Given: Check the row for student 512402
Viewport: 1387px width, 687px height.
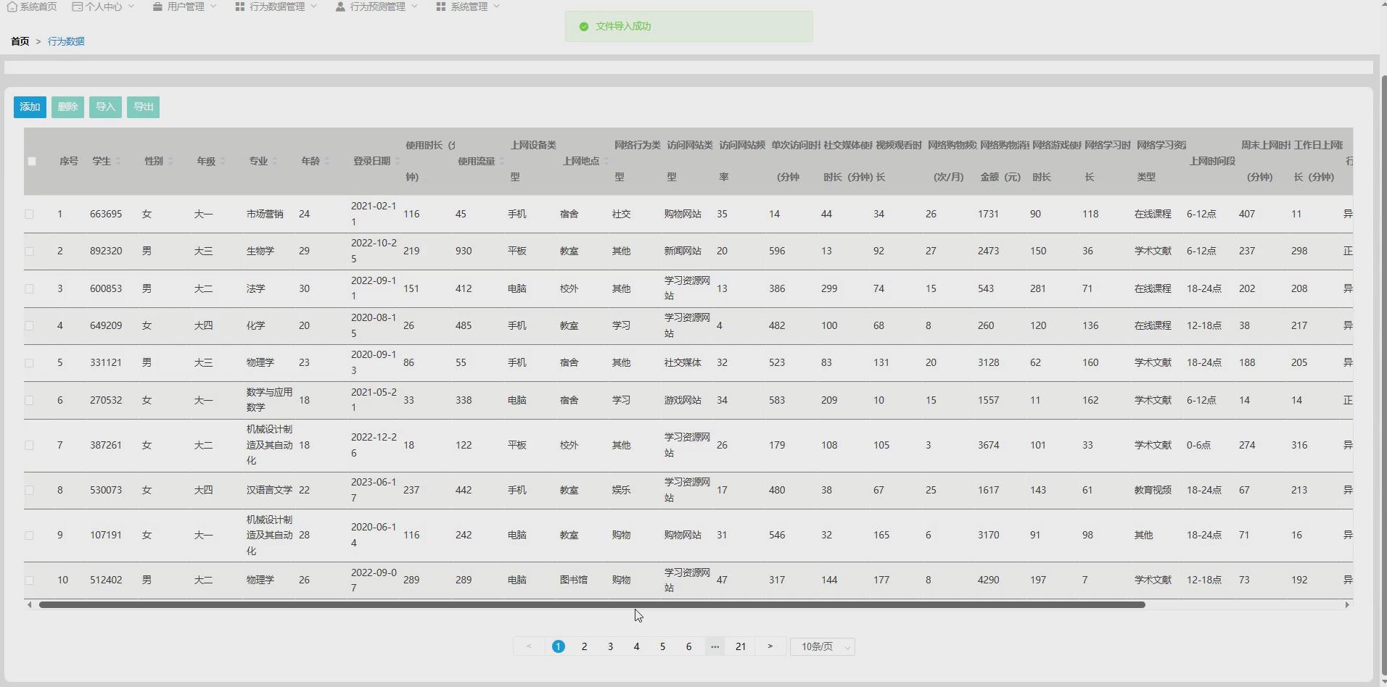Looking at the screenshot, I should pos(29,580).
